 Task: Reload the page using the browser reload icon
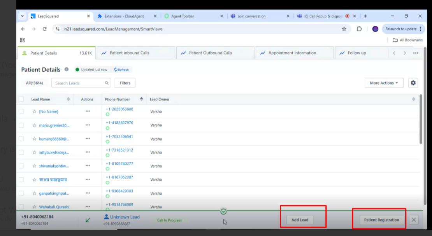tap(44, 29)
